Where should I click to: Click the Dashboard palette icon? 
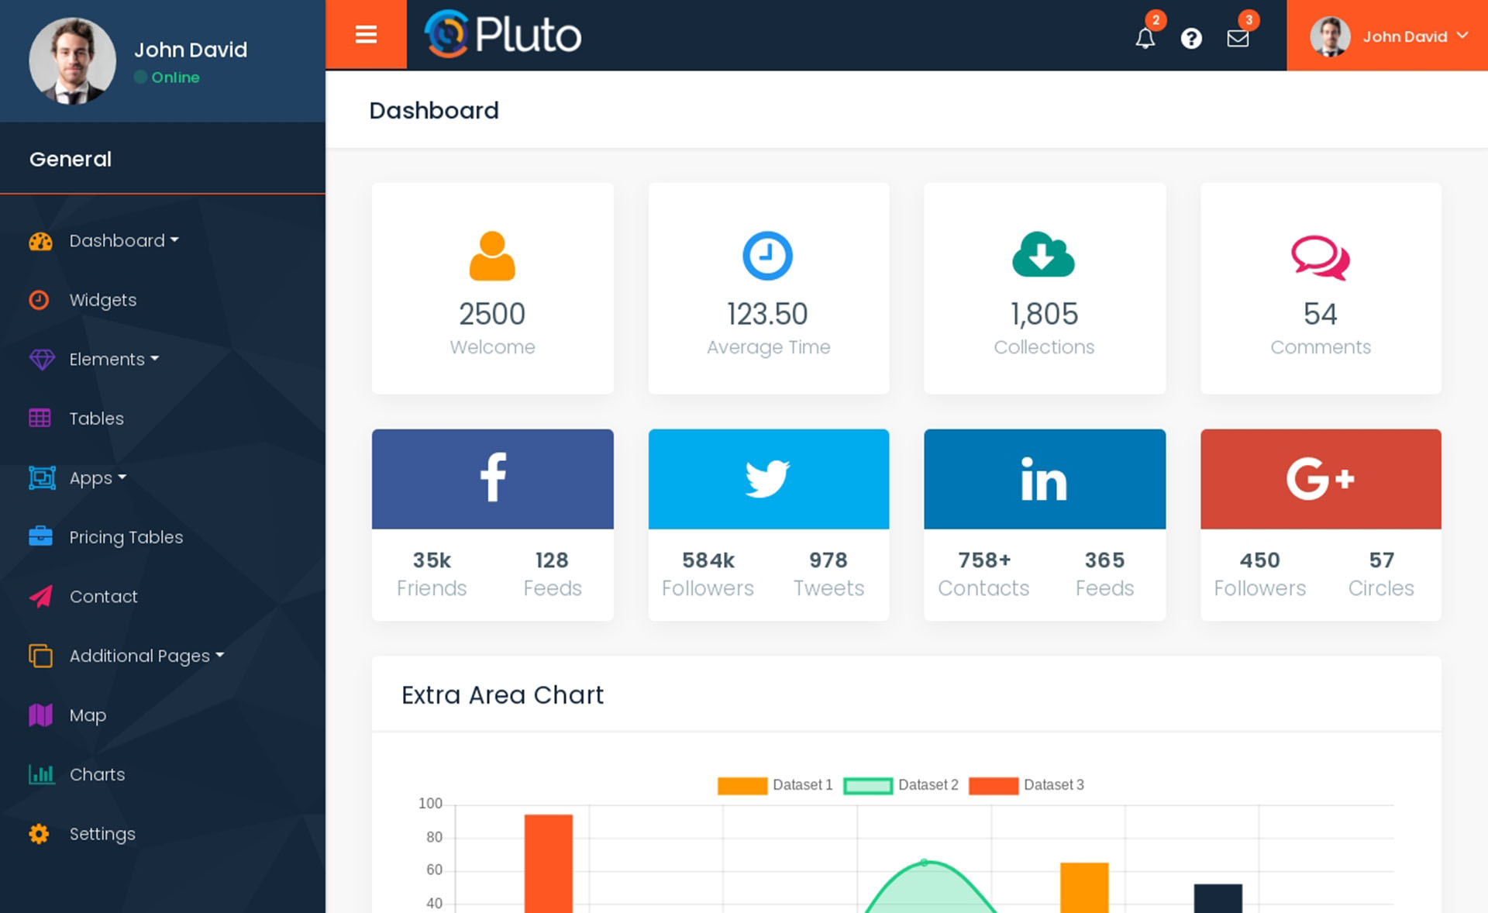pos(40,239)
